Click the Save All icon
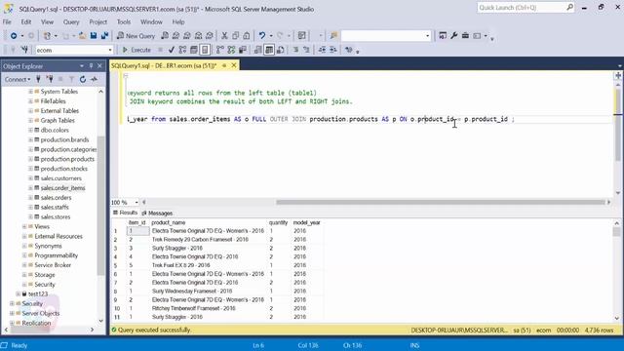This screenshot has height=351, width=624. pyautogui.click(x=104, y=36)
